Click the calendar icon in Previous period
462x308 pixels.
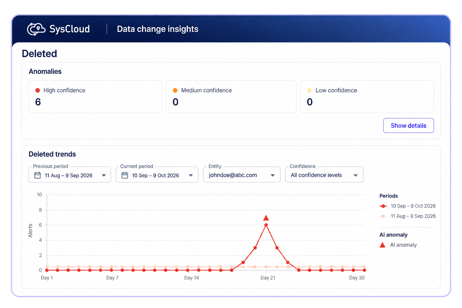[x=38, y=175]
